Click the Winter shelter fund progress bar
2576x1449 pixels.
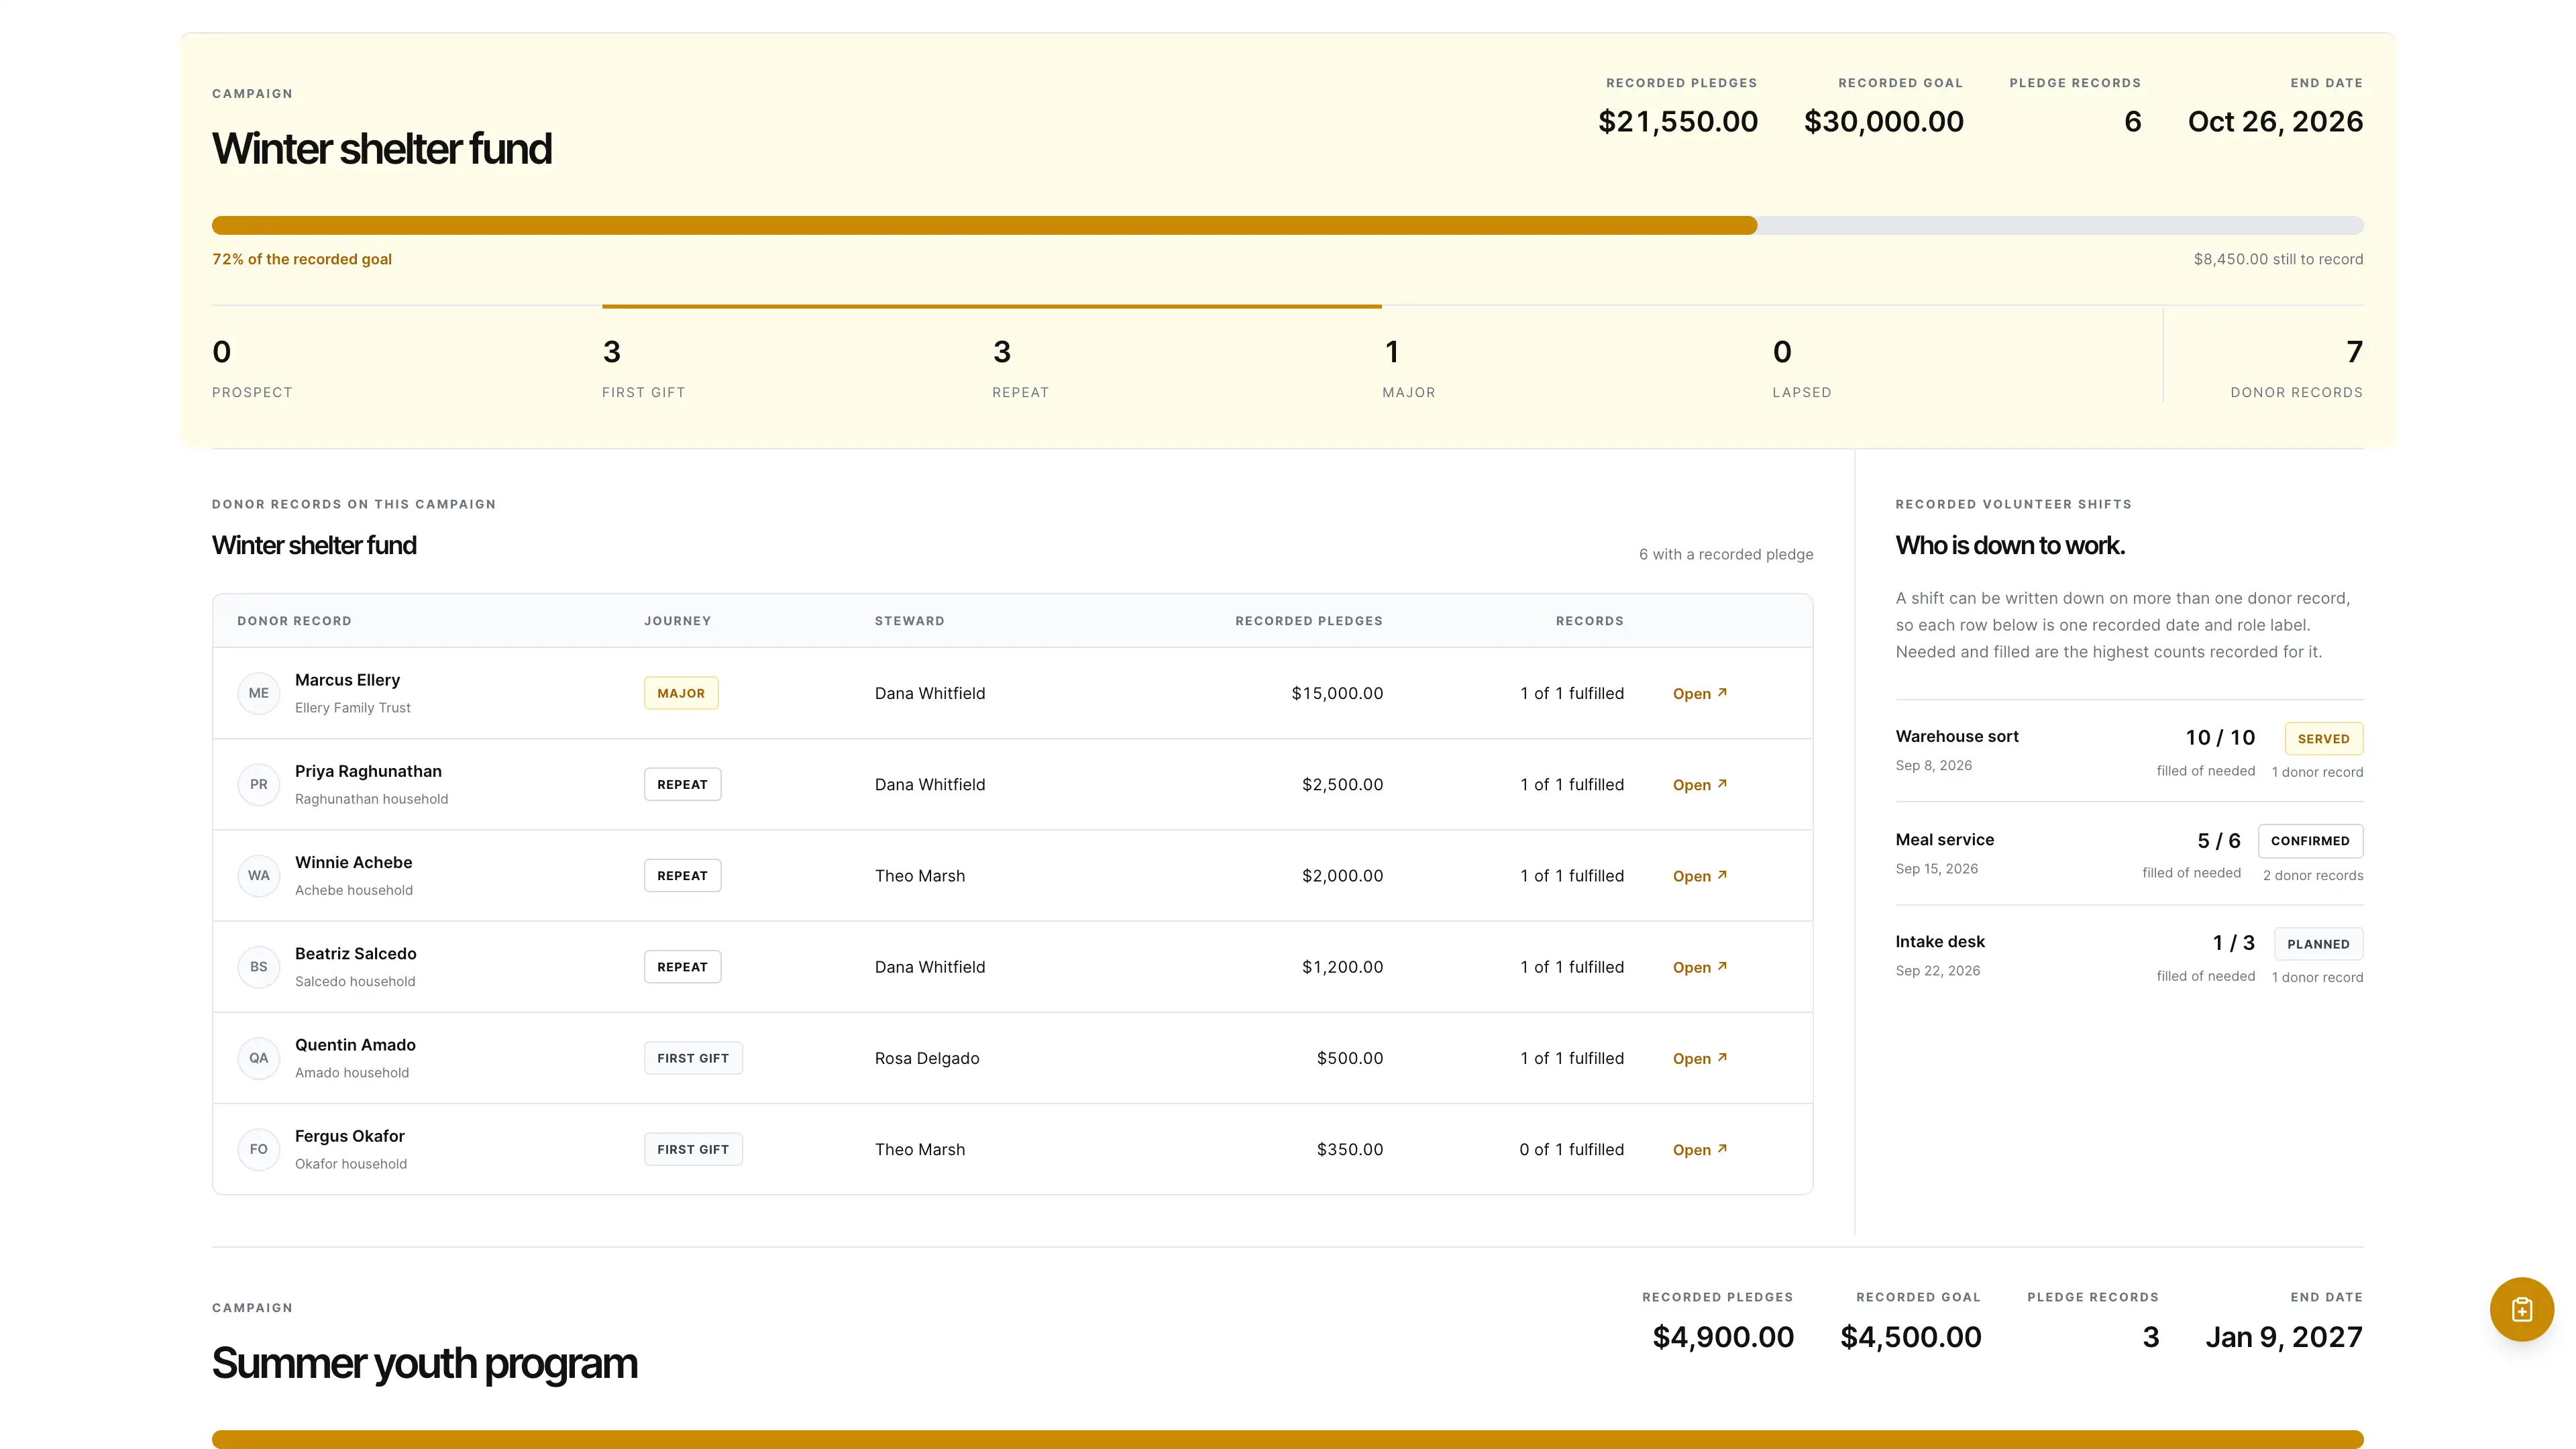[1288, 225]
